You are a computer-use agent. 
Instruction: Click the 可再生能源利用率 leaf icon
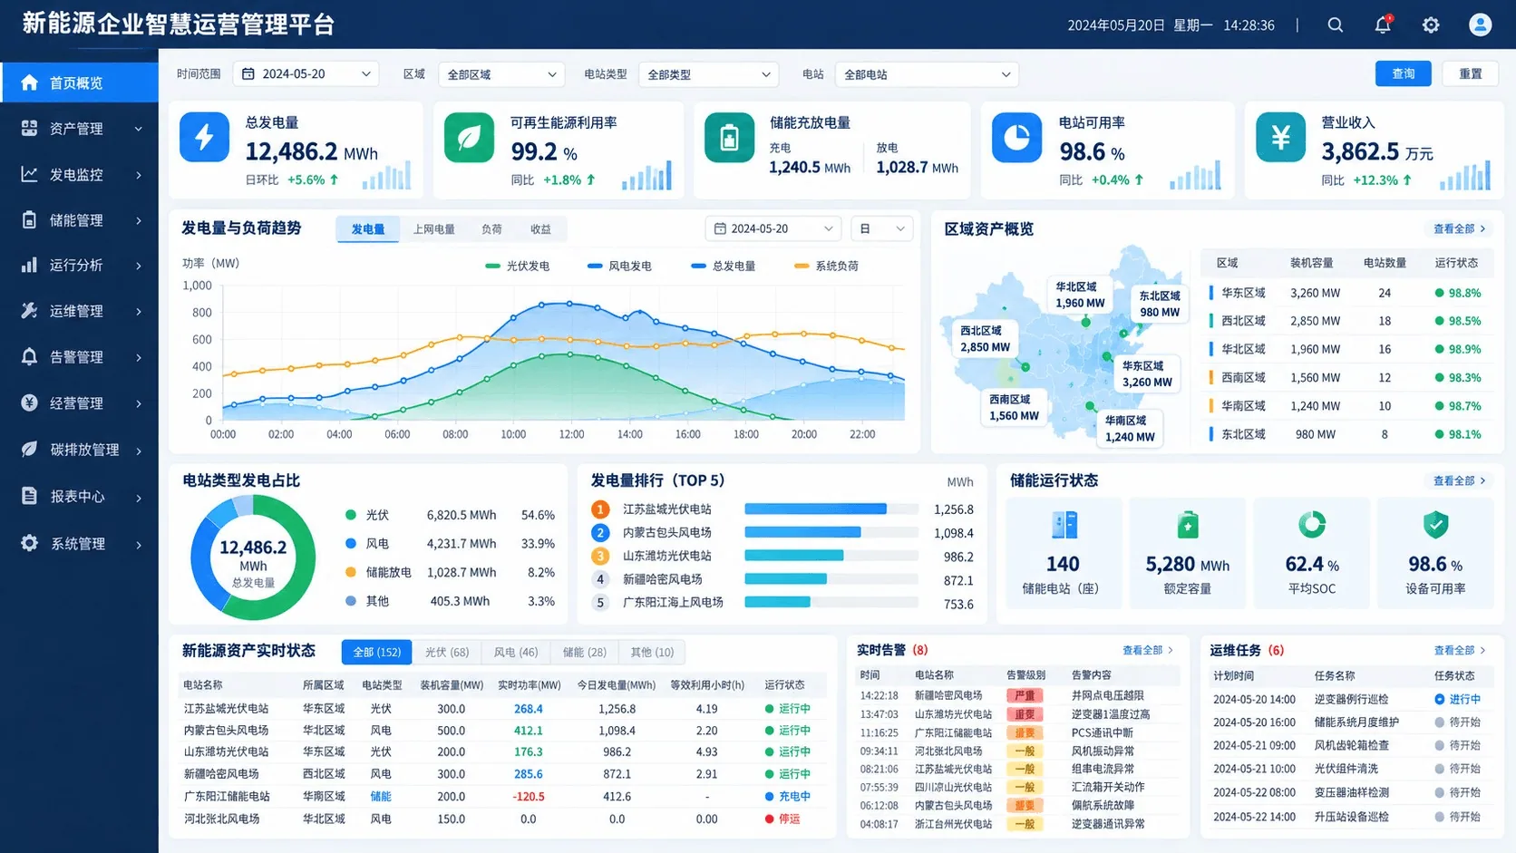click(469, 137)
